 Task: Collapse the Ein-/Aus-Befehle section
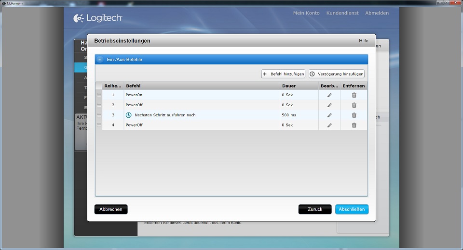100,60
